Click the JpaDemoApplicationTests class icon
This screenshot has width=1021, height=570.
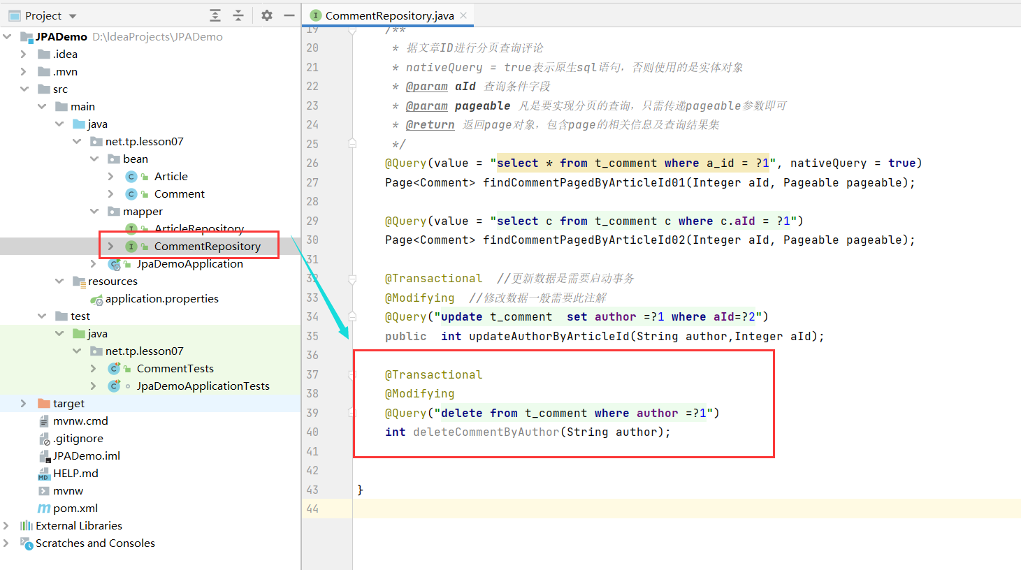[x=114, y=386]
